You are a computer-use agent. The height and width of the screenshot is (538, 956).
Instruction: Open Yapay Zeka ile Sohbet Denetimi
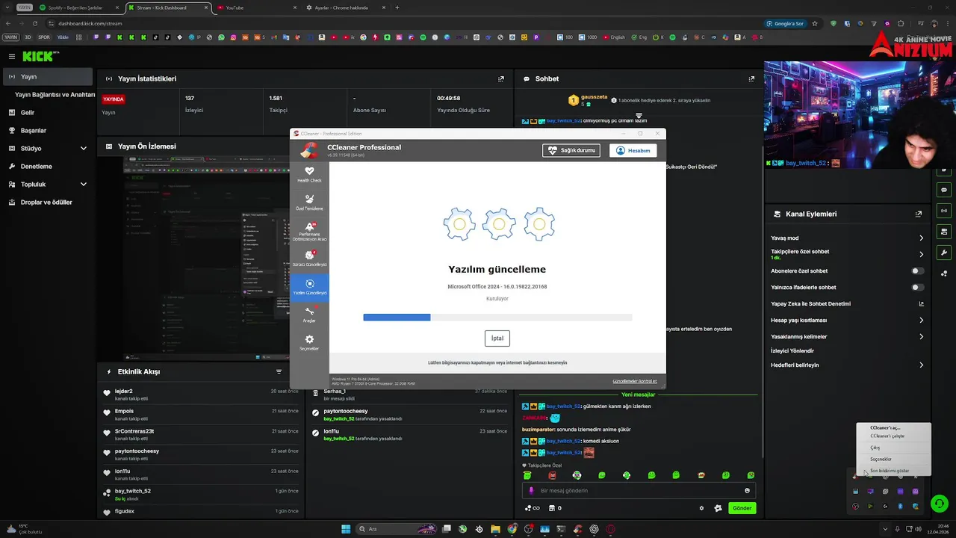coord(847,304)
